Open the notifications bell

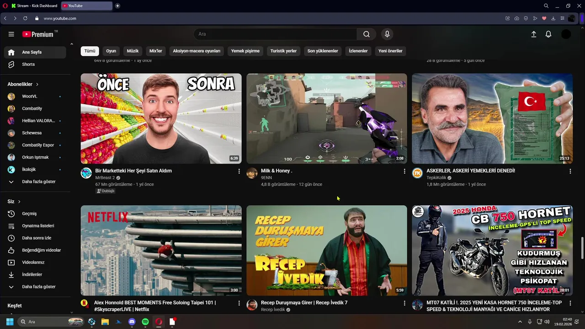coord(548,34)
